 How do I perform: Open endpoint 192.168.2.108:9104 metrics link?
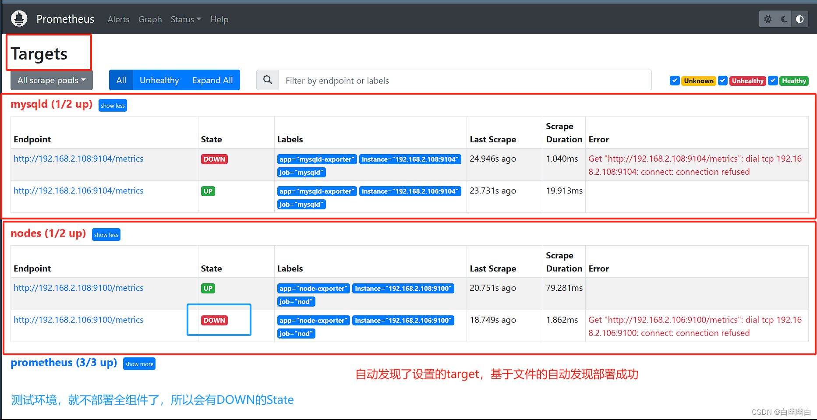pos(78,159)
